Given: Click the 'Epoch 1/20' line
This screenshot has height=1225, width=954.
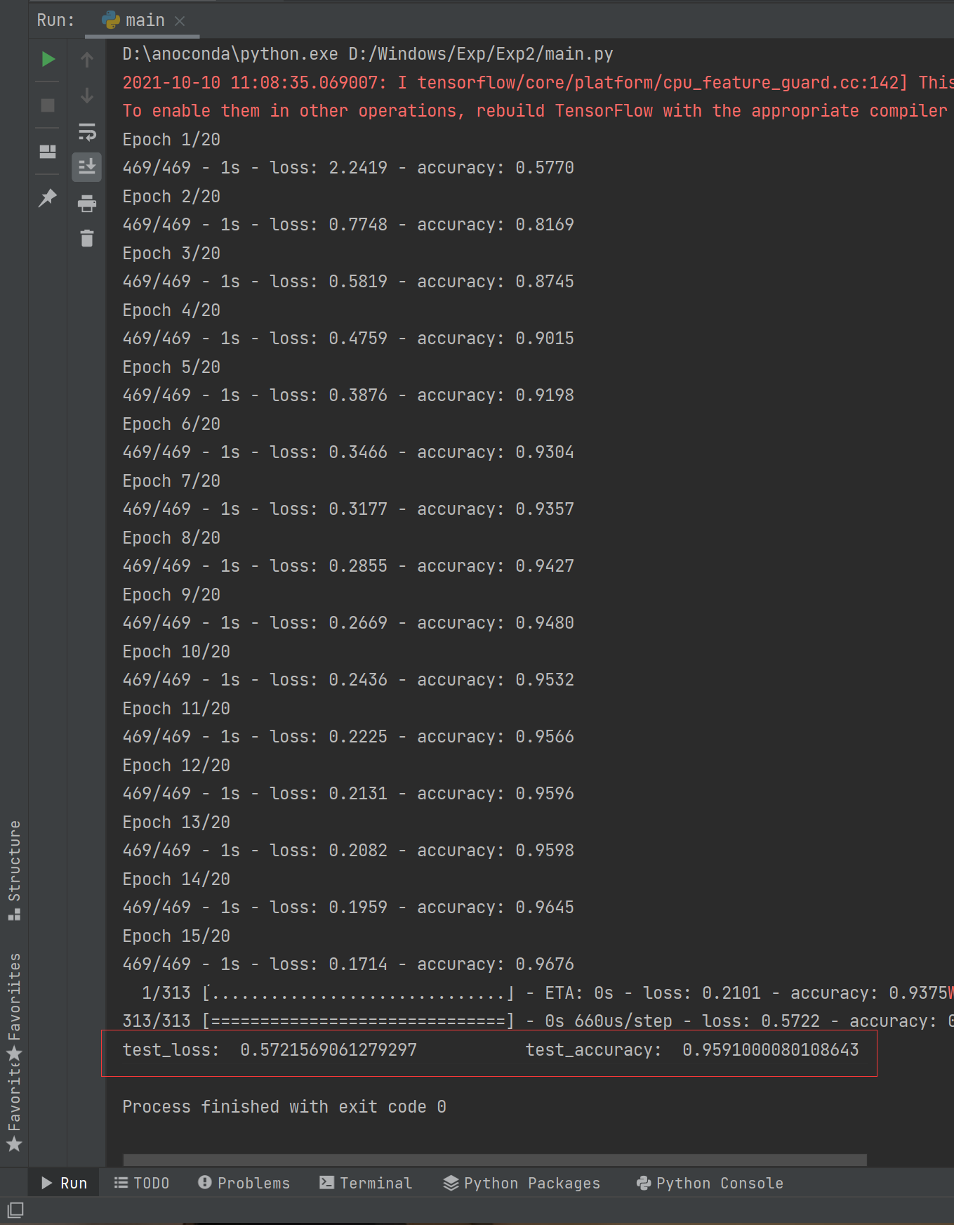Looking at the screenshot, I should click(171, 140).
